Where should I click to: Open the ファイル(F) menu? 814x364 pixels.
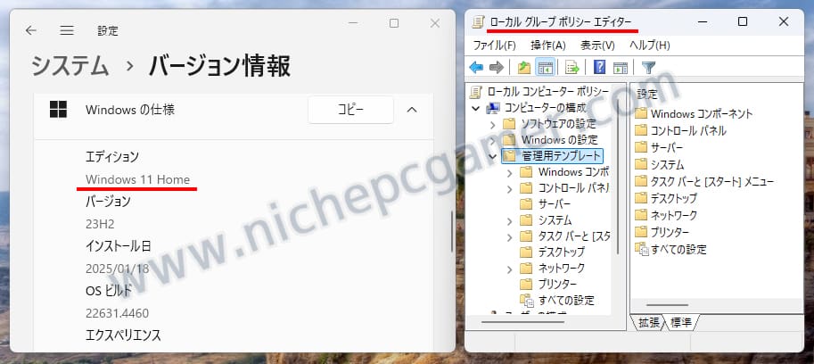(x=494, y=45)
